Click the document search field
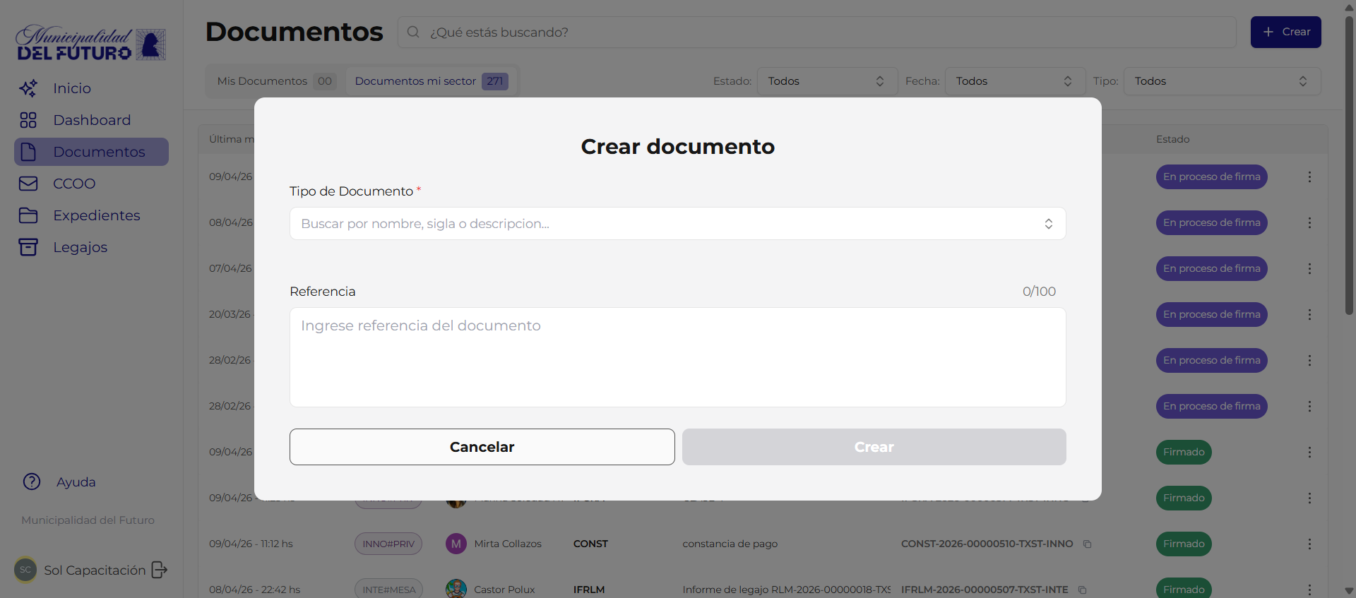1356x598 pixels. click(816, 32)
